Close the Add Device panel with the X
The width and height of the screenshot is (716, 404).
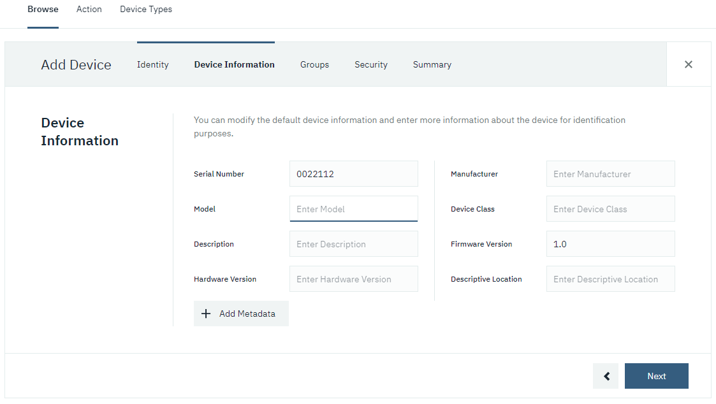[x=689, y=64]
